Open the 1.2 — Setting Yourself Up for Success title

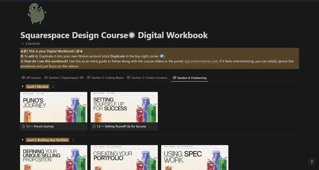pos(121,126)
